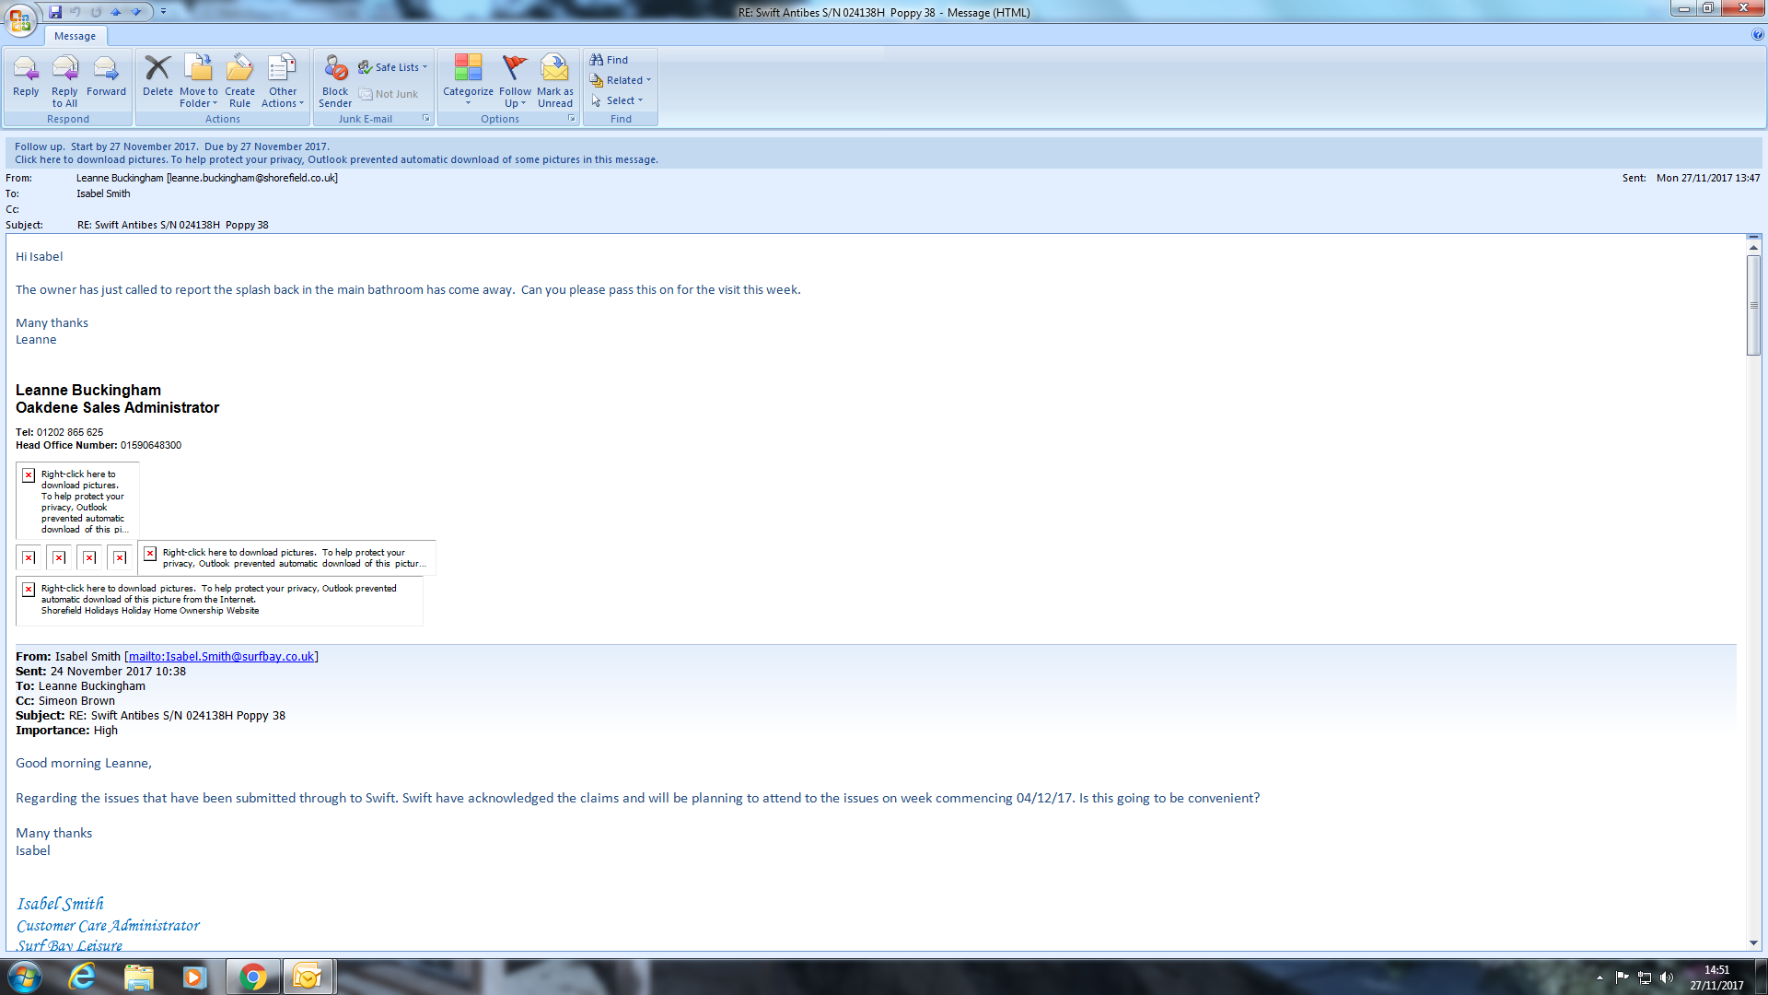The width and height of the screenshot is (1768, 995).
Task: Expand the Safe Lists menu
Action: (x=394, y=67)
